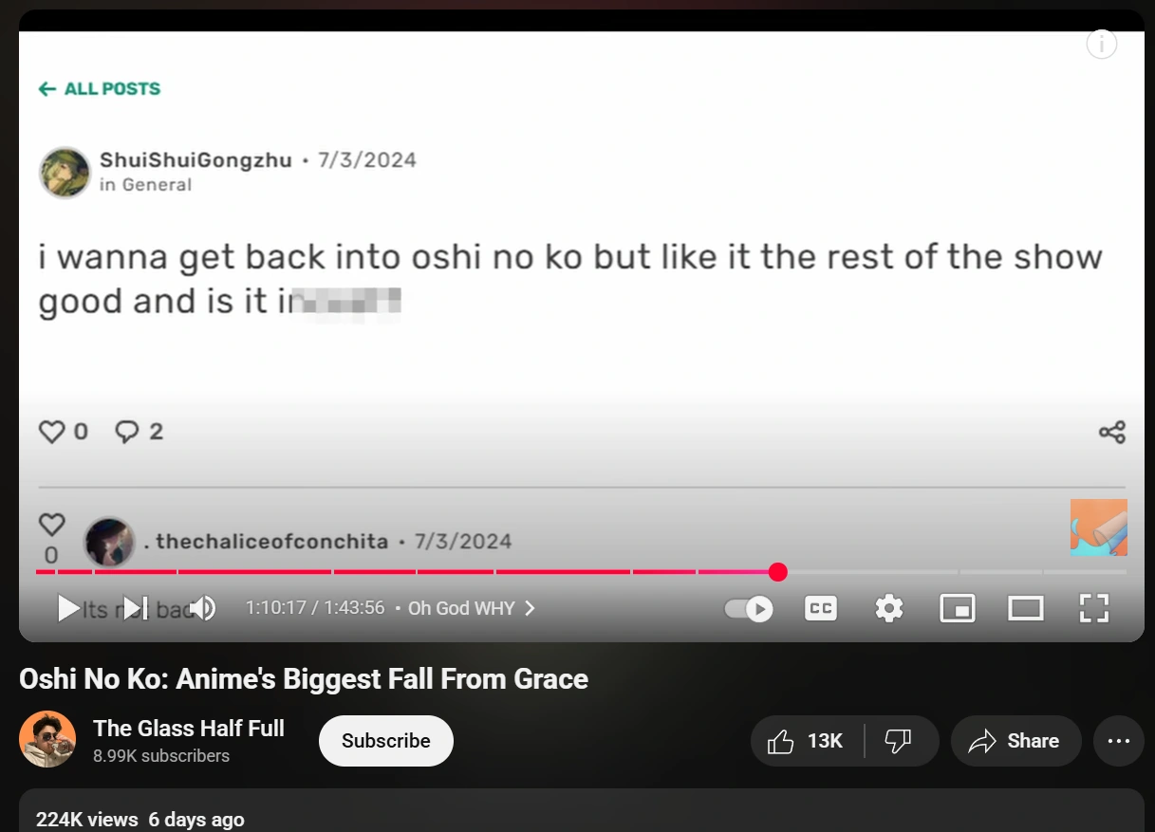The image size is (1155, 832).
Task: Subscribe to The Glass Half Full channel
Action: pos(385,741)
